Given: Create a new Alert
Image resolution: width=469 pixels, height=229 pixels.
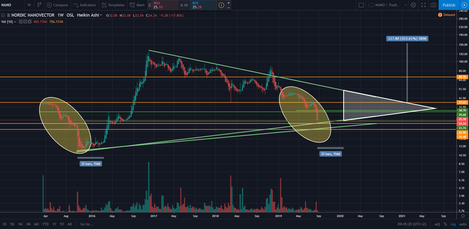Looking at the screenshot, I should [137, 5].
